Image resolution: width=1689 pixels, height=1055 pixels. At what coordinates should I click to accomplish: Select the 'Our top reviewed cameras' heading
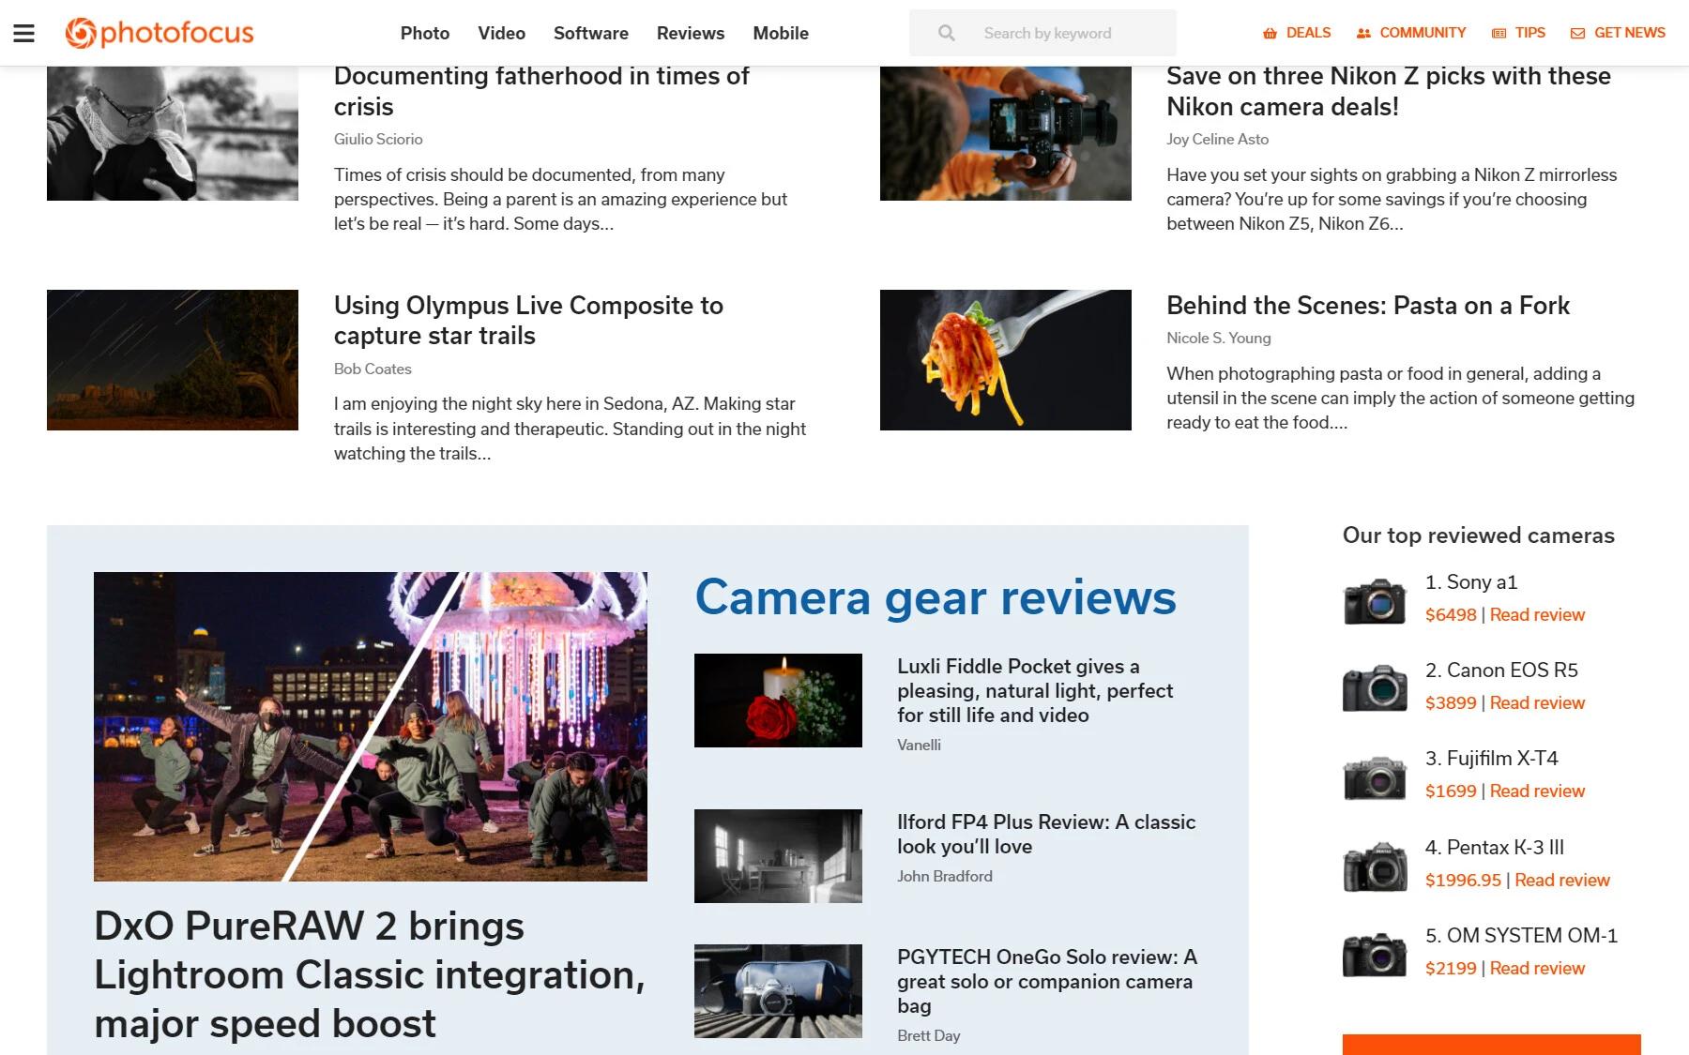[1478, 535]
